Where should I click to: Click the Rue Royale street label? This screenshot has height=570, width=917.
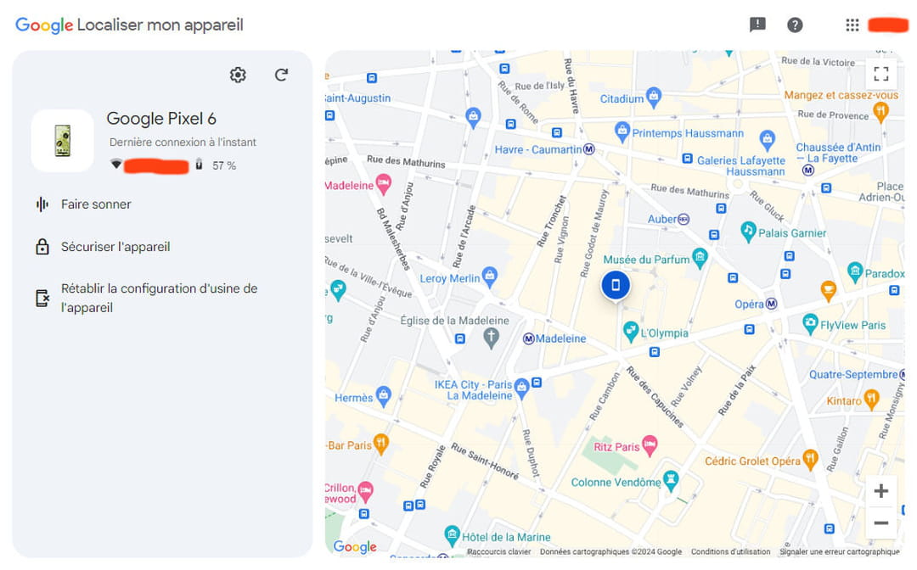pos(433,466)
